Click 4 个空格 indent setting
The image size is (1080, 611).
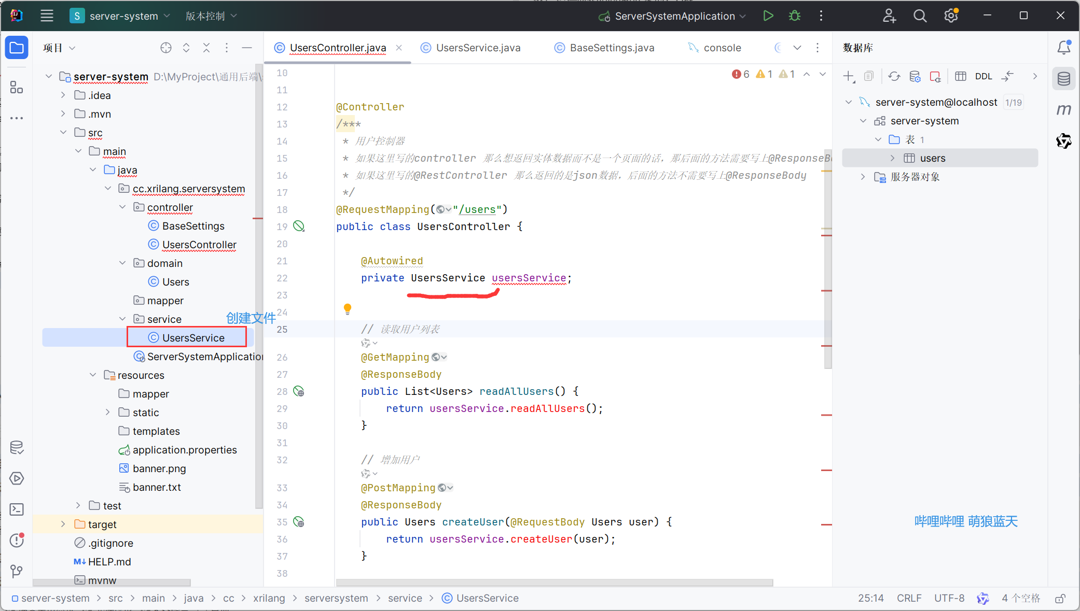pyautogui.click(x=1021, y=598)
